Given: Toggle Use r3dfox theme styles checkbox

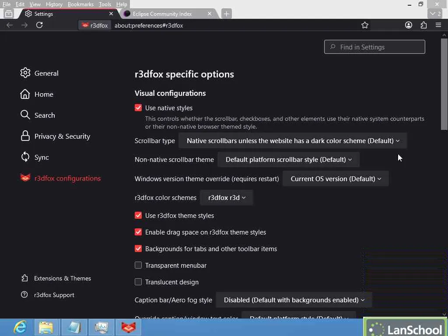Looking at the screenshot, I should (138, 215).
